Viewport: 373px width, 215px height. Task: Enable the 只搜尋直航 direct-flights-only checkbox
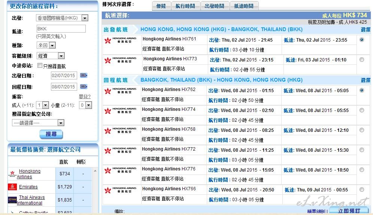[40, 66]
